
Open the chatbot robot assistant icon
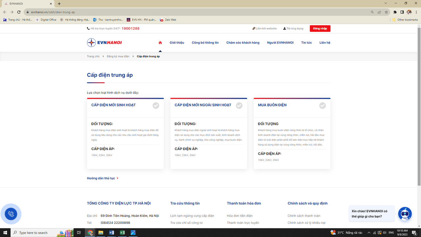click(405, 214)
